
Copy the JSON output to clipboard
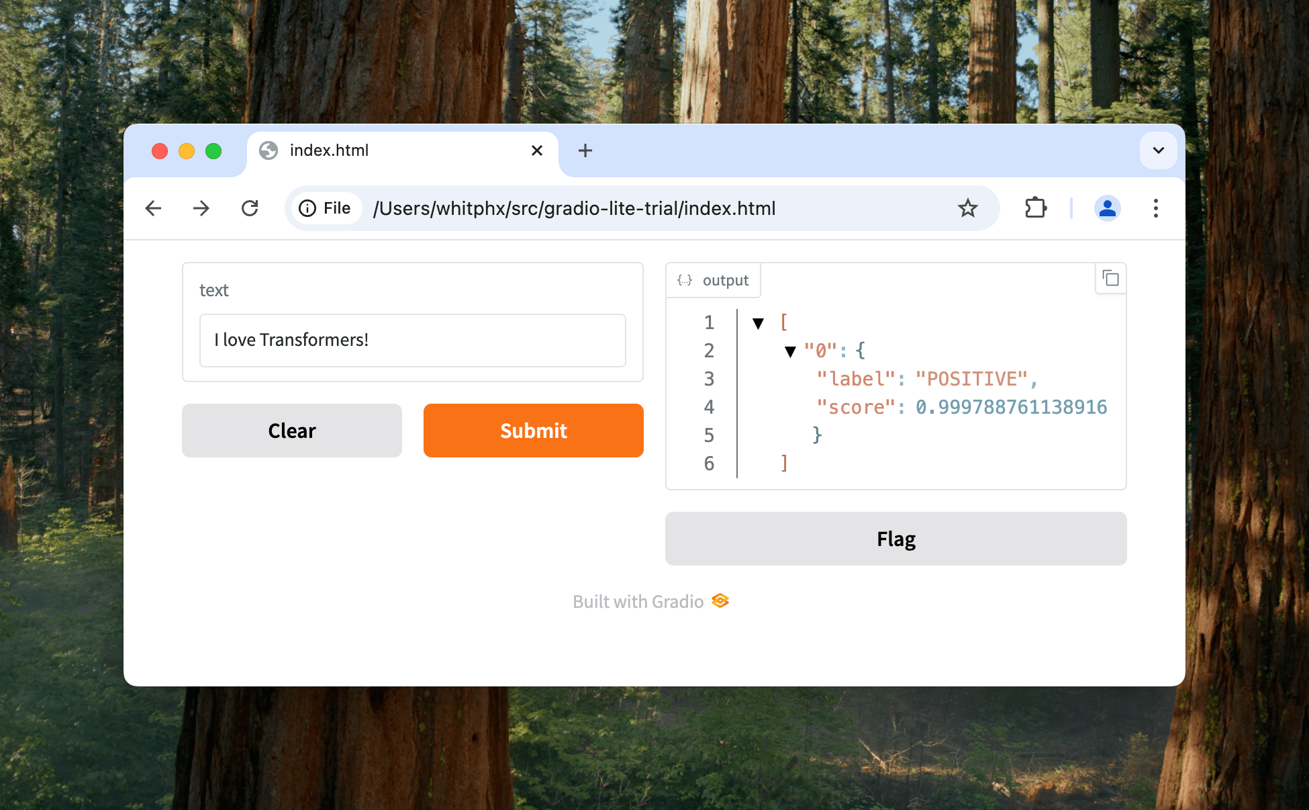point(1111,278)
